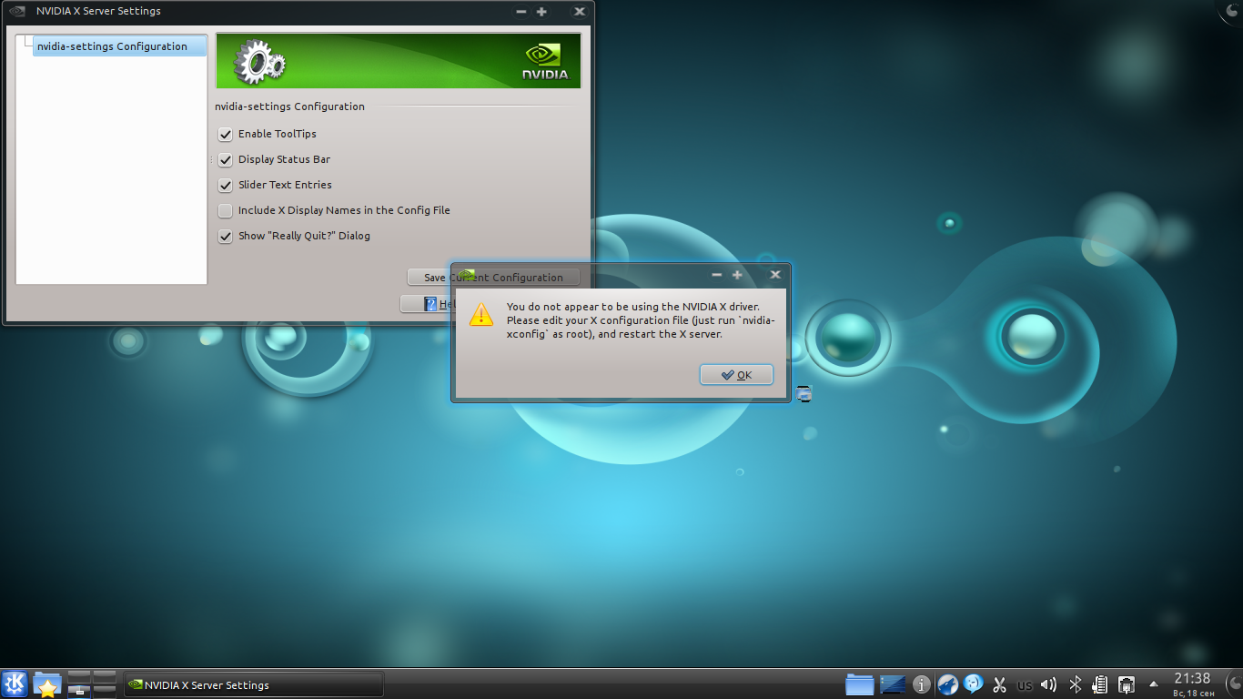The width and height of the screenshot is (1243, 699).
Task: Open the Klipper scissors clipboard icon
Action: pos(999,684)
